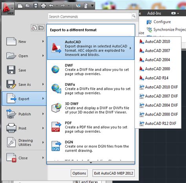Choose the DGN export option
This screenshot has height=183, width=186.
tap(91, 146)
